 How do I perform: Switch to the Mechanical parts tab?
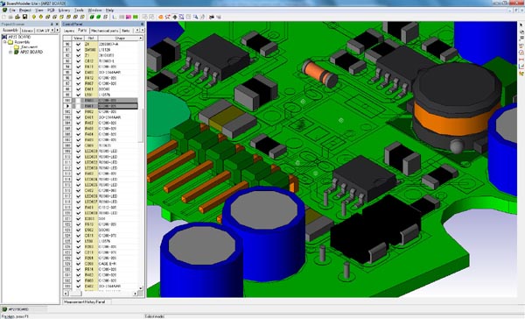(x=105, y=31)
